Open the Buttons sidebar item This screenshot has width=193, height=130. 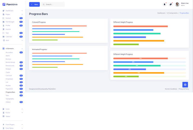coord(8,59)
